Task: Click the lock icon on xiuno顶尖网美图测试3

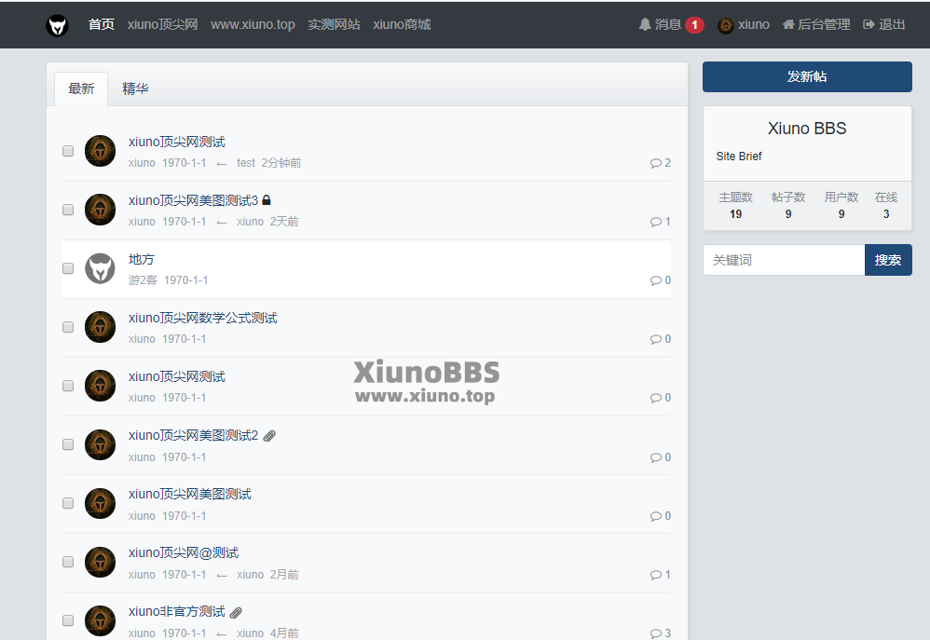Action: [267, 200]
